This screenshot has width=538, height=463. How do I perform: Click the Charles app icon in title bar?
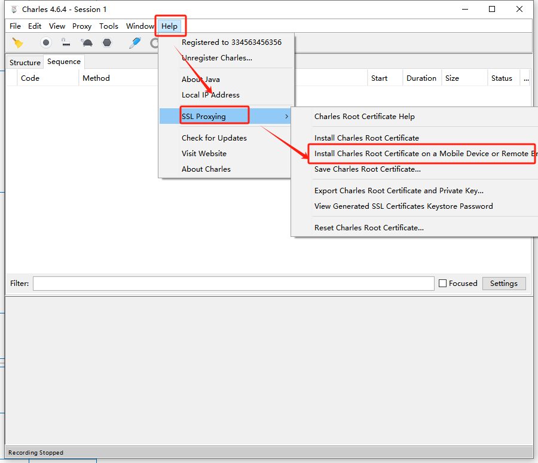pos(14,10)
